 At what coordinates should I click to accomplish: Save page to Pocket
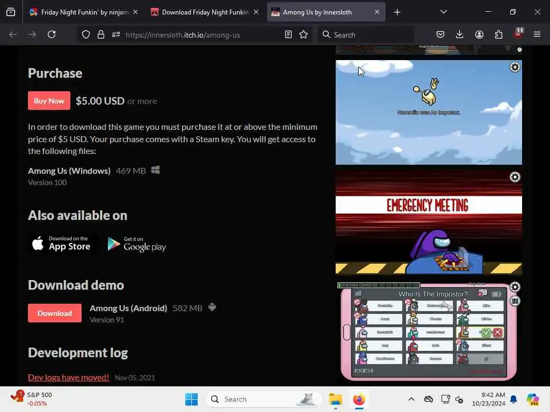tap(440, 34)
